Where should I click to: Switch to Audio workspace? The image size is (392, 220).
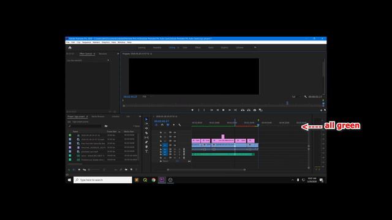click(x=211, y=48)
